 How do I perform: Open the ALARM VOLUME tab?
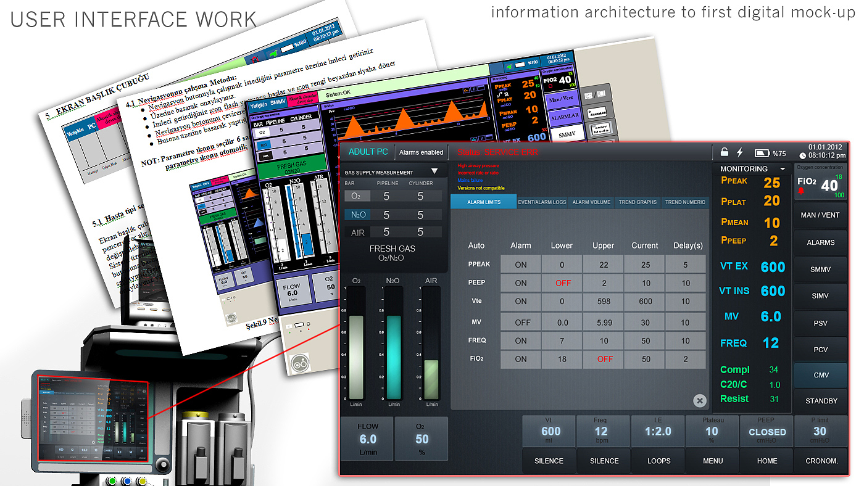[591, 202]
